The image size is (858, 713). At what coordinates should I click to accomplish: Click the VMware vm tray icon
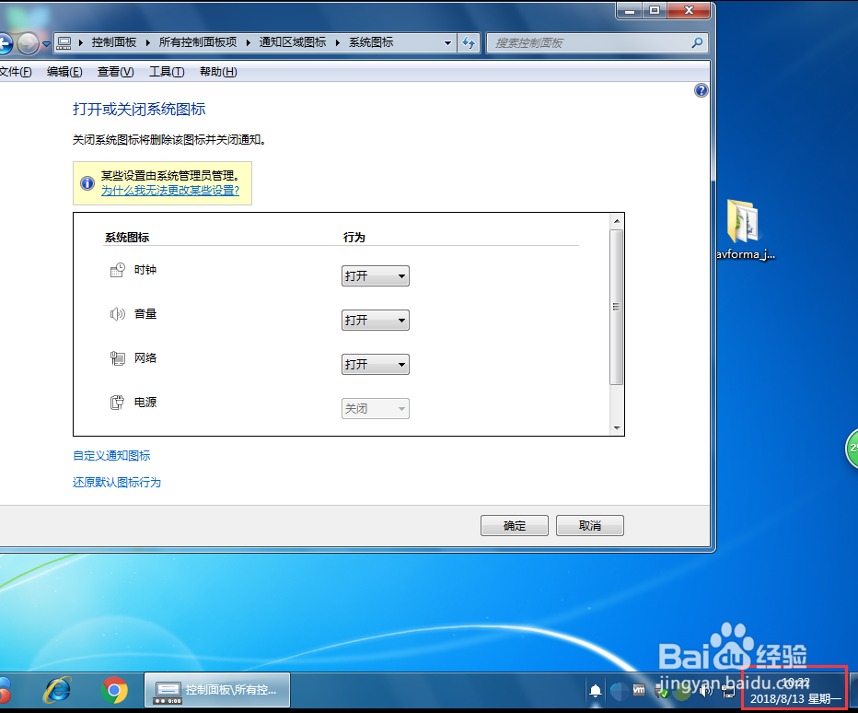(639, 690)
